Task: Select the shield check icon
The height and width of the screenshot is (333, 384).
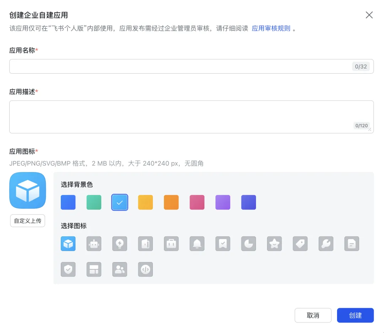Action: click(68, 270)
